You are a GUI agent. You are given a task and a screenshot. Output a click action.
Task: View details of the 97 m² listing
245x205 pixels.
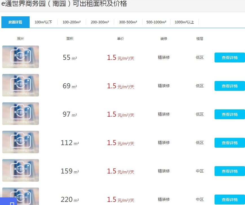pyautogui.click(x=230, y=114)
